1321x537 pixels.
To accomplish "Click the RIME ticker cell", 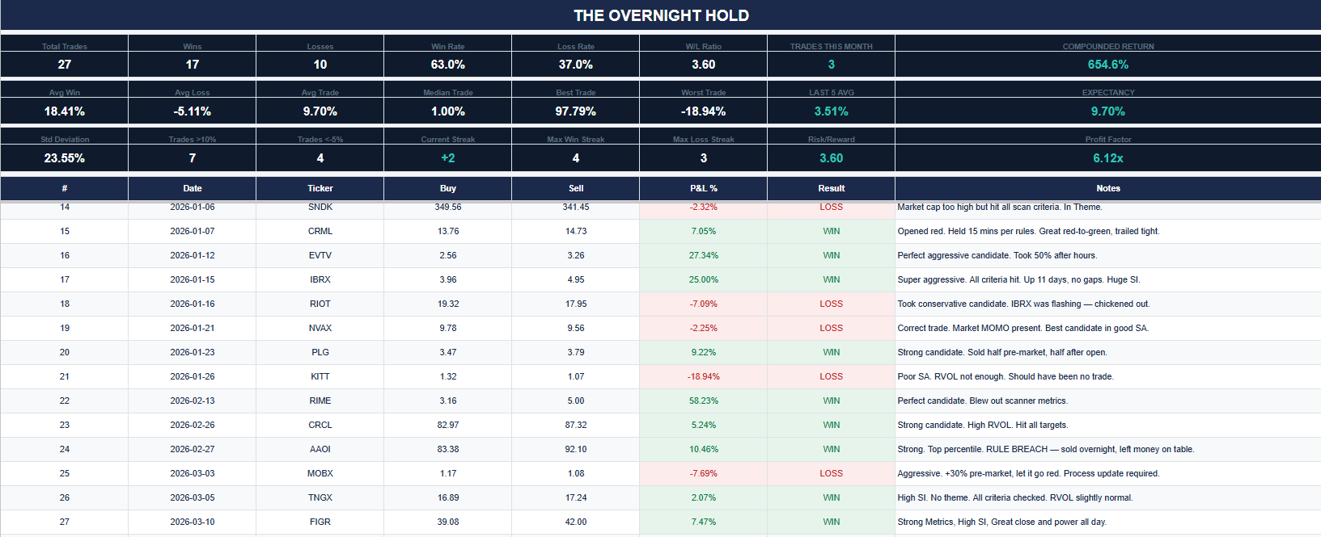I will click(x=320, y=401).
